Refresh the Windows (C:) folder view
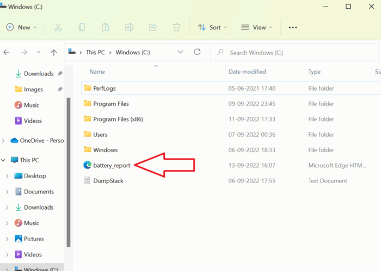This screenshot has height=271, width=381. 197,52
